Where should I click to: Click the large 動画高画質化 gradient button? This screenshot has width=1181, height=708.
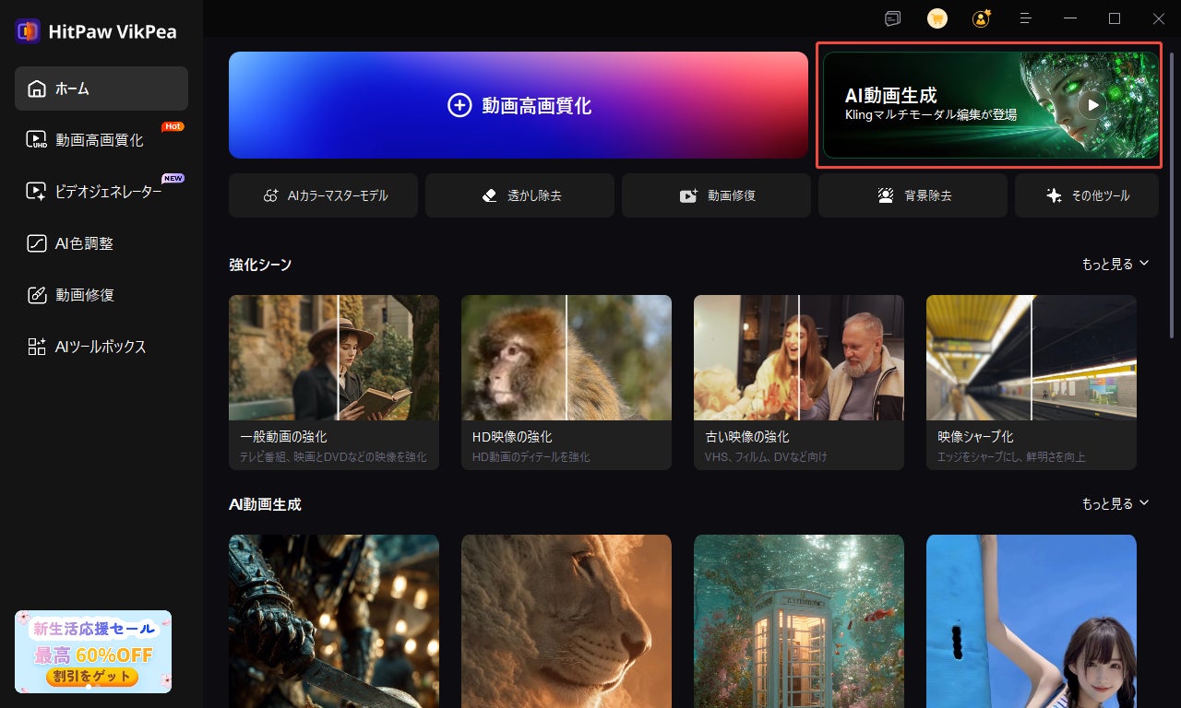[519, 105]
